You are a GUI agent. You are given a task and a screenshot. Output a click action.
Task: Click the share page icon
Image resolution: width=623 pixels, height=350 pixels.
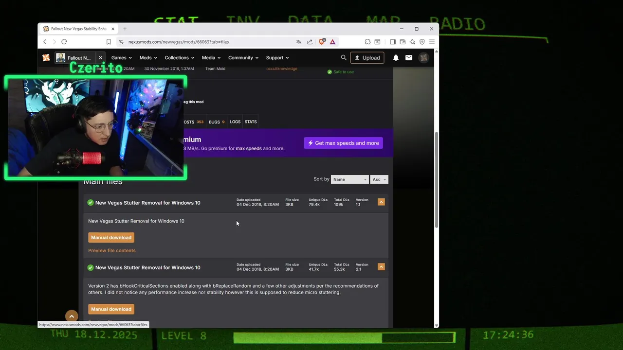coord(310,42)
